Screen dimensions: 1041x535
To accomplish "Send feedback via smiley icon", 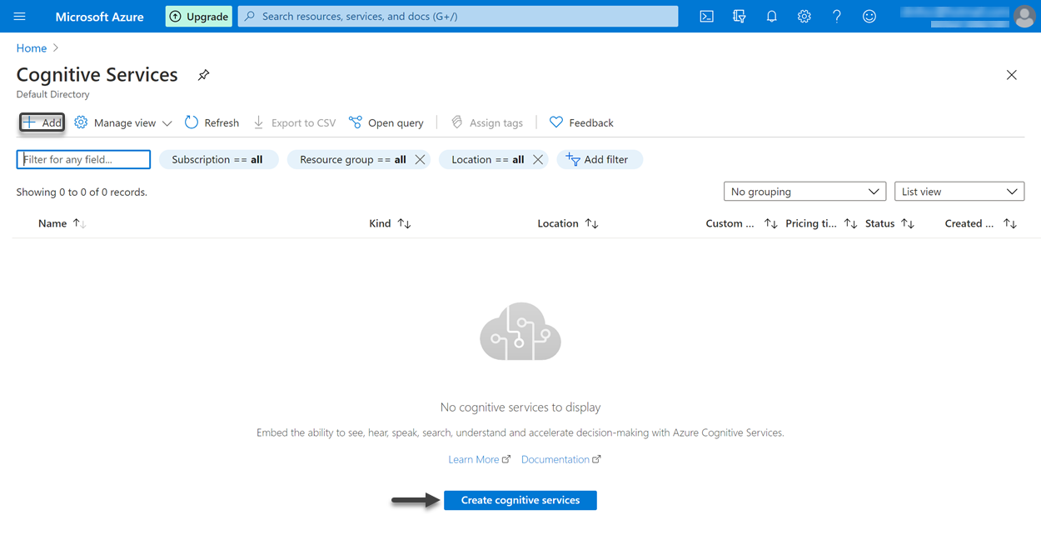I will click(869, 17).
